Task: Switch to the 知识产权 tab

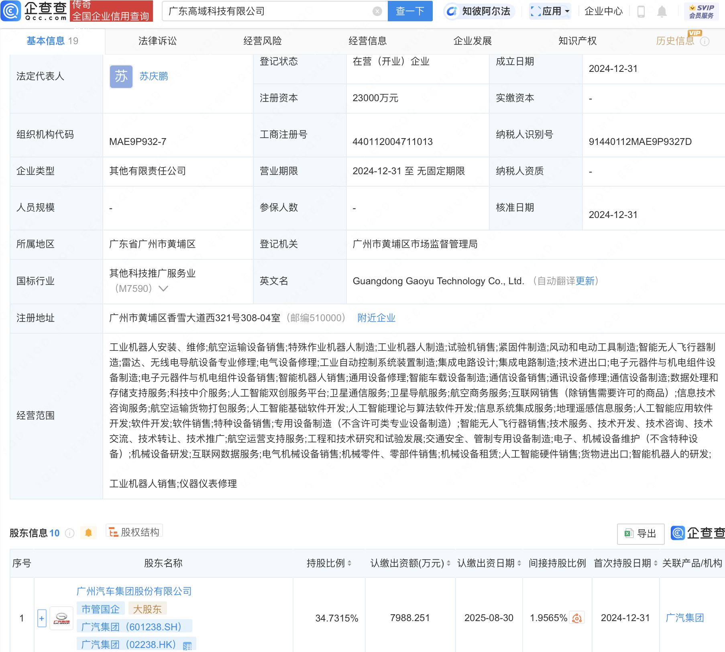Action: pos(577,41)
